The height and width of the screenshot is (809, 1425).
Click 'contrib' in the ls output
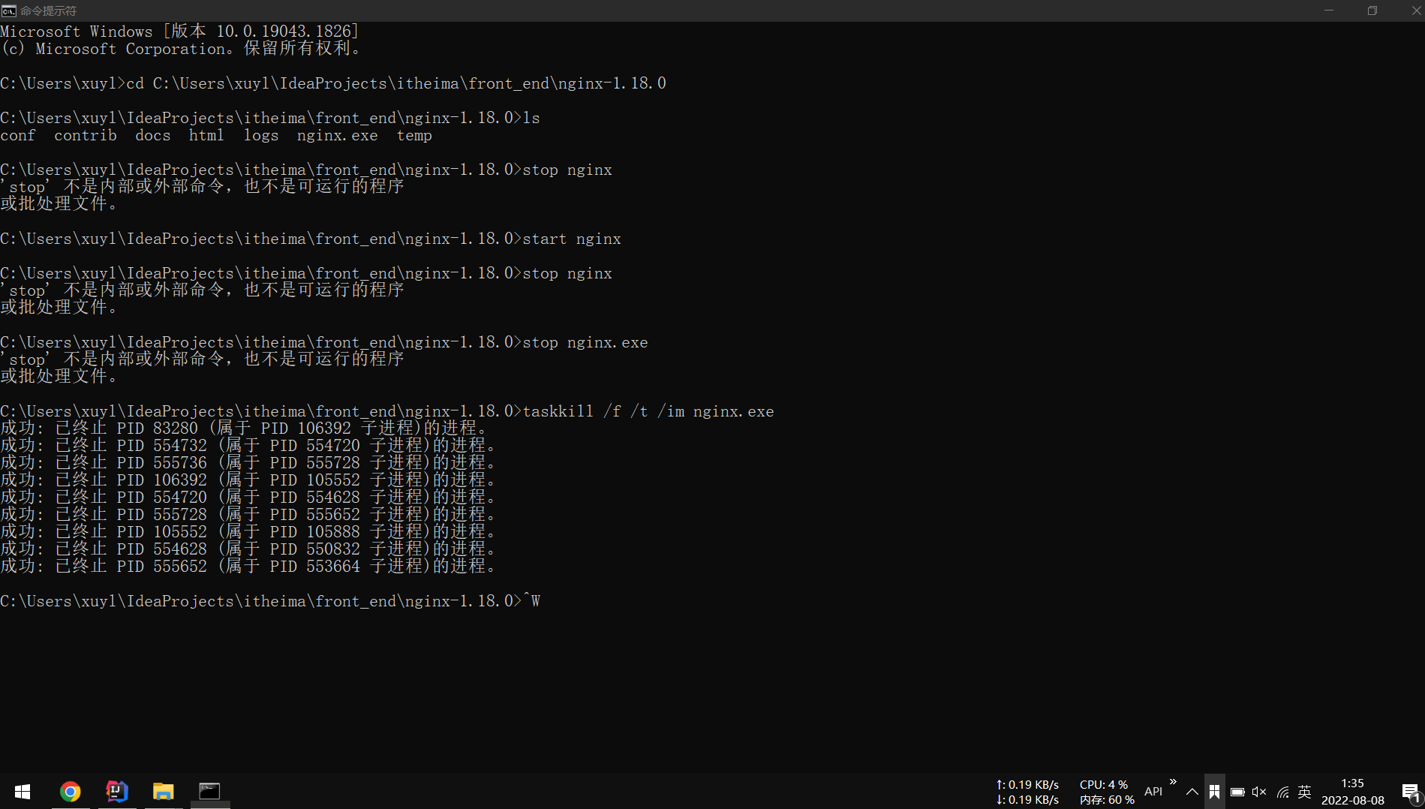(86, 135)
